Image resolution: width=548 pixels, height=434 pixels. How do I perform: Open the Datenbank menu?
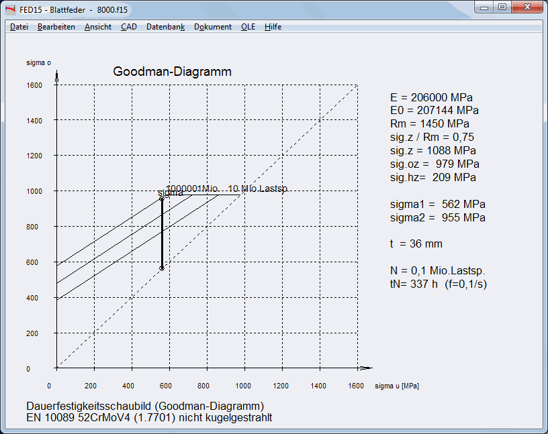[165, 27]
